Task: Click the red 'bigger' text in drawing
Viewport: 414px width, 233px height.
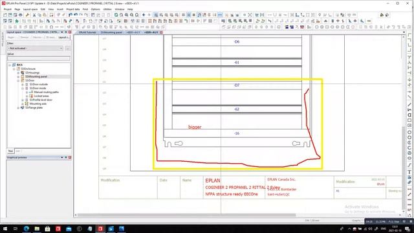Action: pos(195,127)
